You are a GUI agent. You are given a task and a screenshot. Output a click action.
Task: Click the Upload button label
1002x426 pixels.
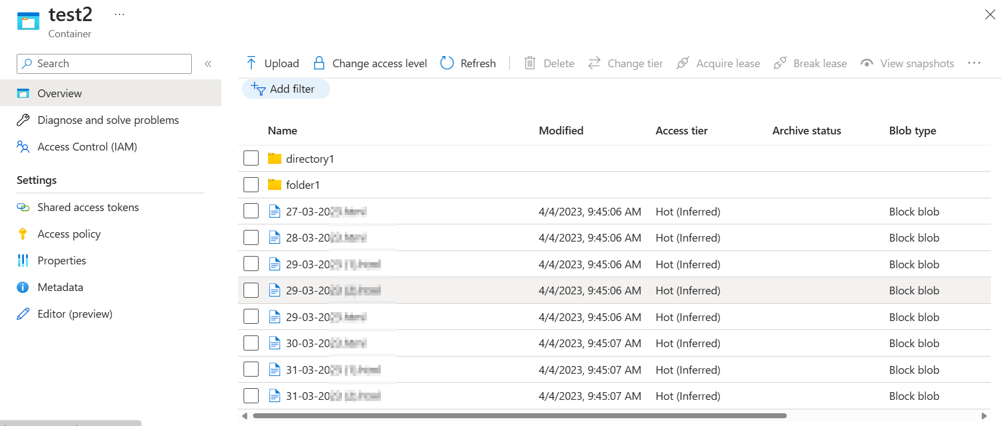[281, 63]
